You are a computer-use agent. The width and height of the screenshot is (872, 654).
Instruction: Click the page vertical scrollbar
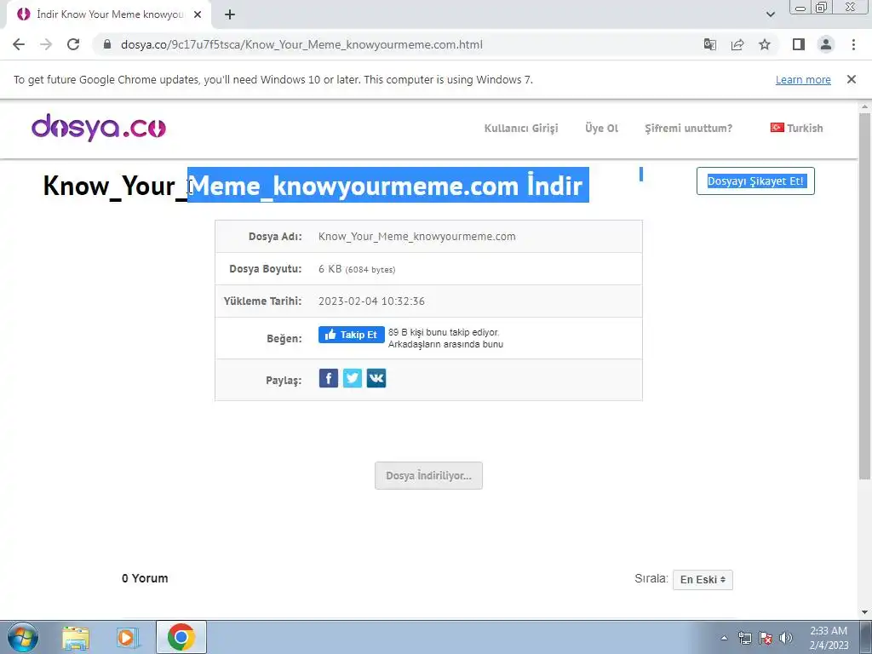(x=865, y=295)
